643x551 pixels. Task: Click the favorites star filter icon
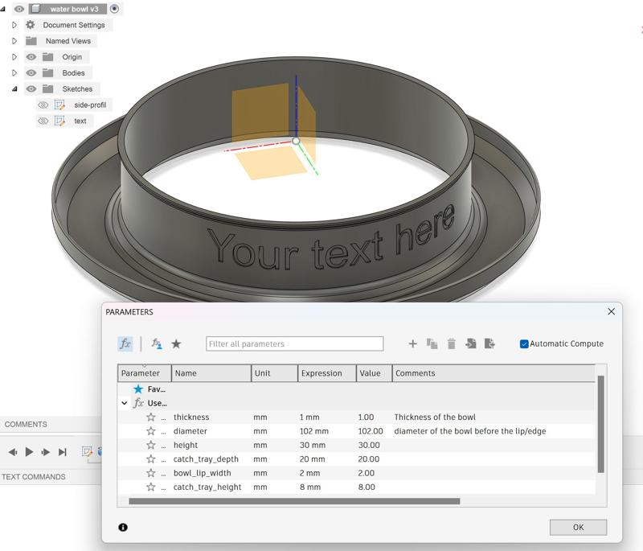point(176,343)
